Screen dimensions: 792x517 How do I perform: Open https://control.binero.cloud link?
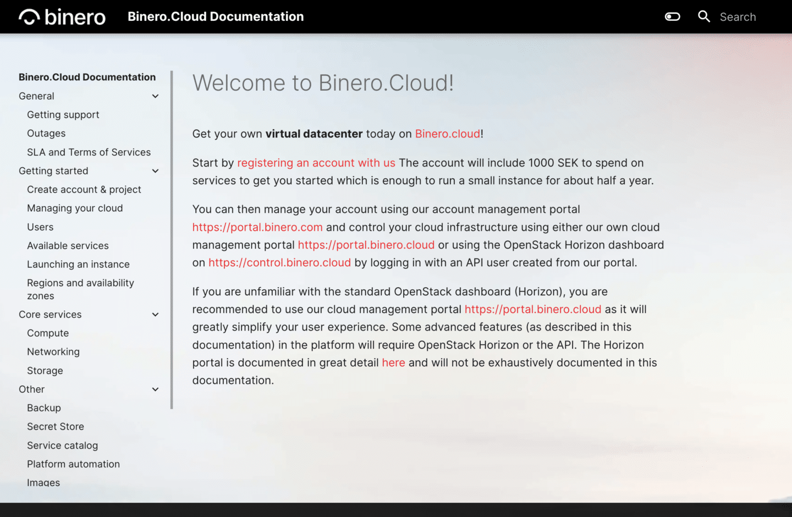pos(279,262)
